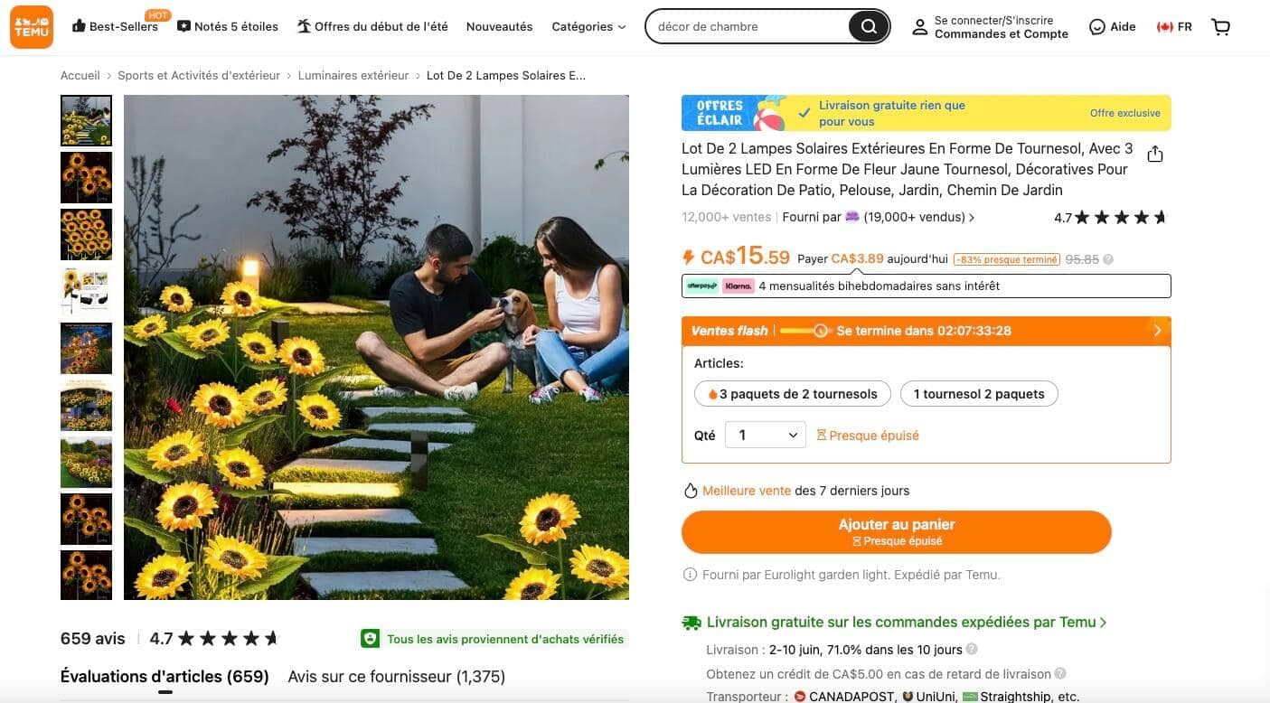Focus the décor de chambre search field

pos(750,26)
